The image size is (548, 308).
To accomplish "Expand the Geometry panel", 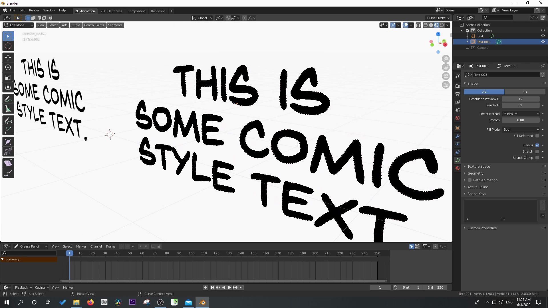I will click(x=475, y=173).
